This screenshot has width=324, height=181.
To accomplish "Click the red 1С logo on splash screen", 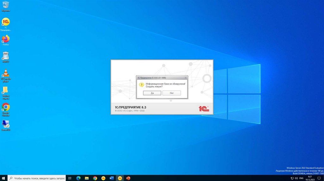I will coord(204,108).
